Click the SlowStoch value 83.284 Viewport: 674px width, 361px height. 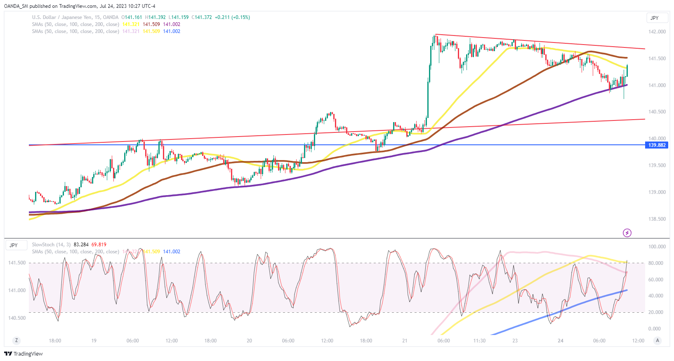(x=81, y=245)
